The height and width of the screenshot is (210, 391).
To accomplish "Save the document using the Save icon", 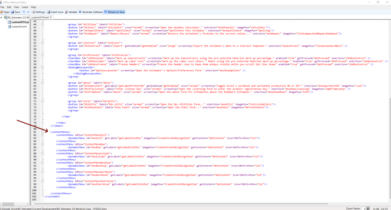I will (15, 12).
